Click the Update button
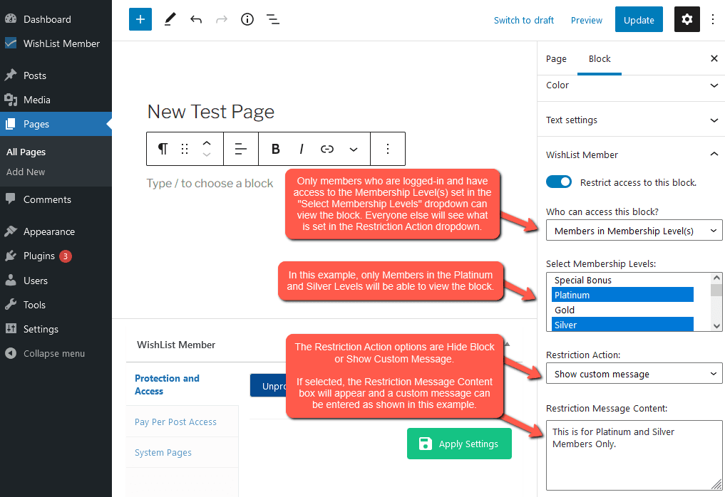Screen dimensions: 725x497 tap(639, 19)
